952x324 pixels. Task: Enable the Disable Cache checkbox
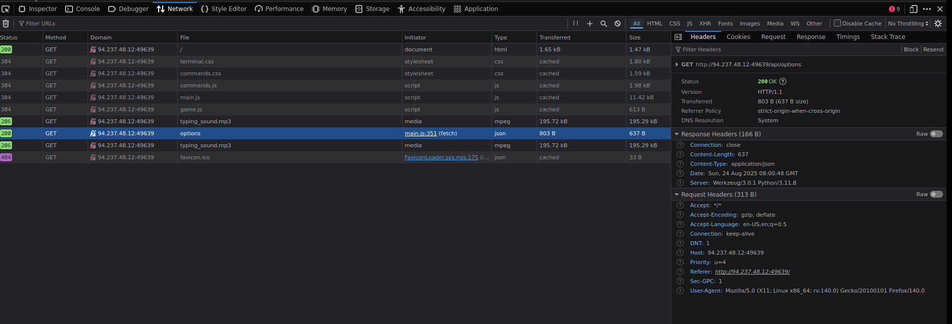[837, 23]
